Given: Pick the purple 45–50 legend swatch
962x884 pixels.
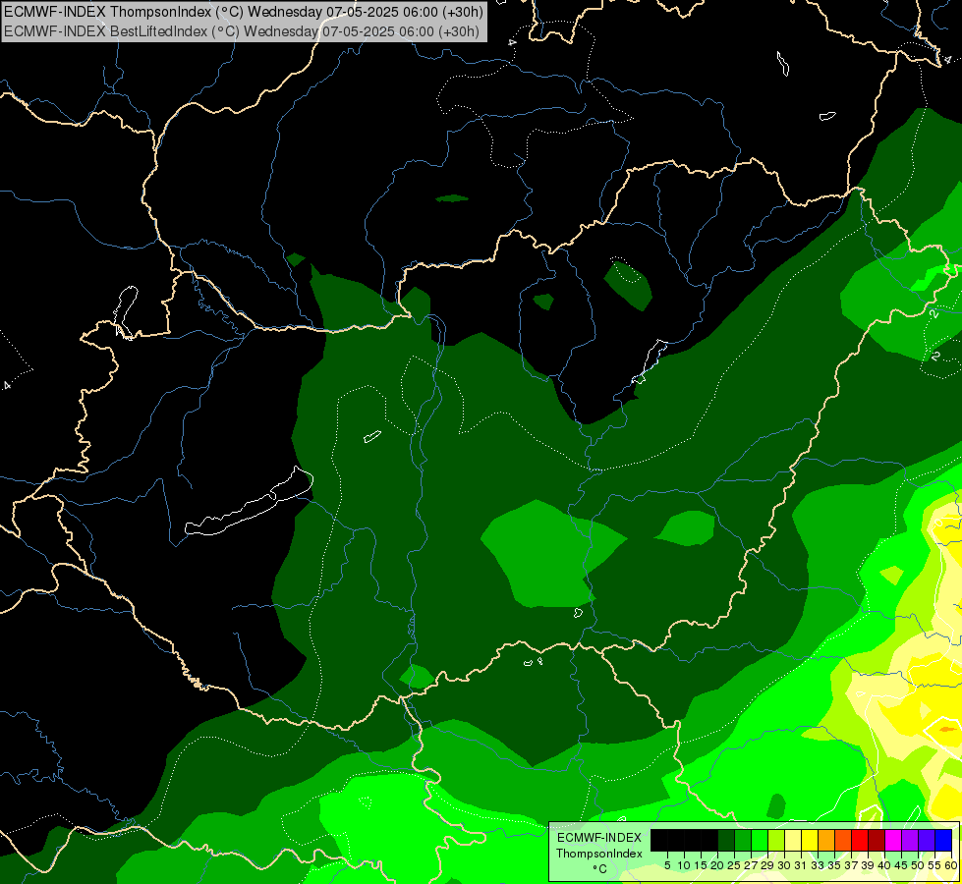Looking at the screenshot, I should pos(910,840).
